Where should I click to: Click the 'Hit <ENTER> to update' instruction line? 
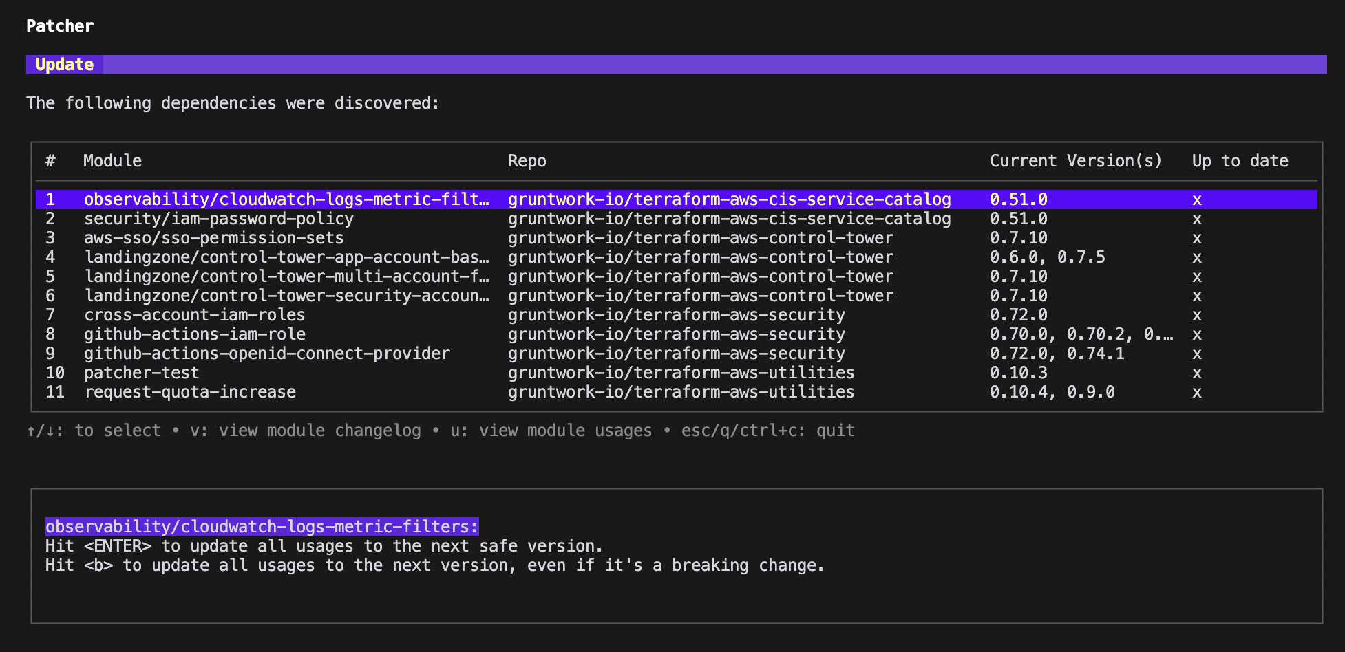pos(324,546)
